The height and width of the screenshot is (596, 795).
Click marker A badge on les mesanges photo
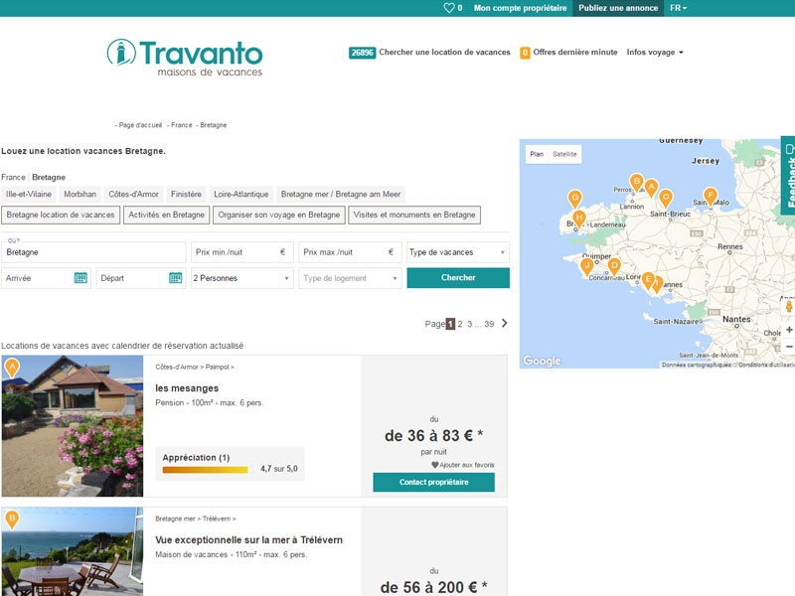12,368
